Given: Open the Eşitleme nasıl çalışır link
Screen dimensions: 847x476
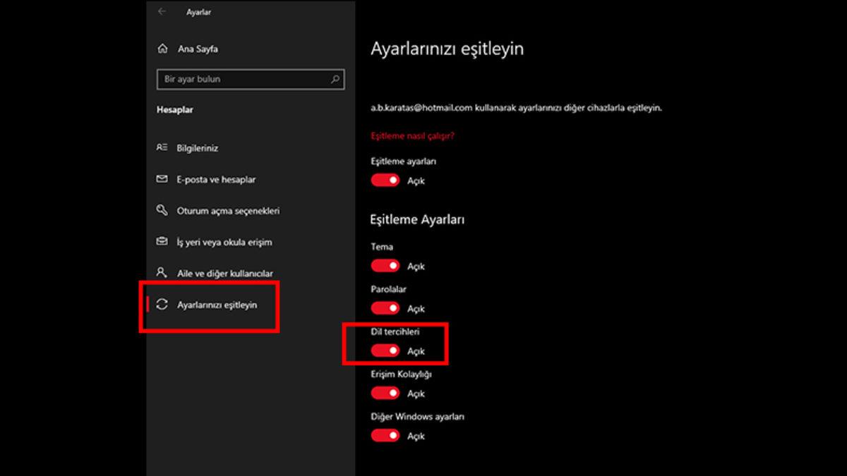Looking at the screenshot, I should point(413,135).
